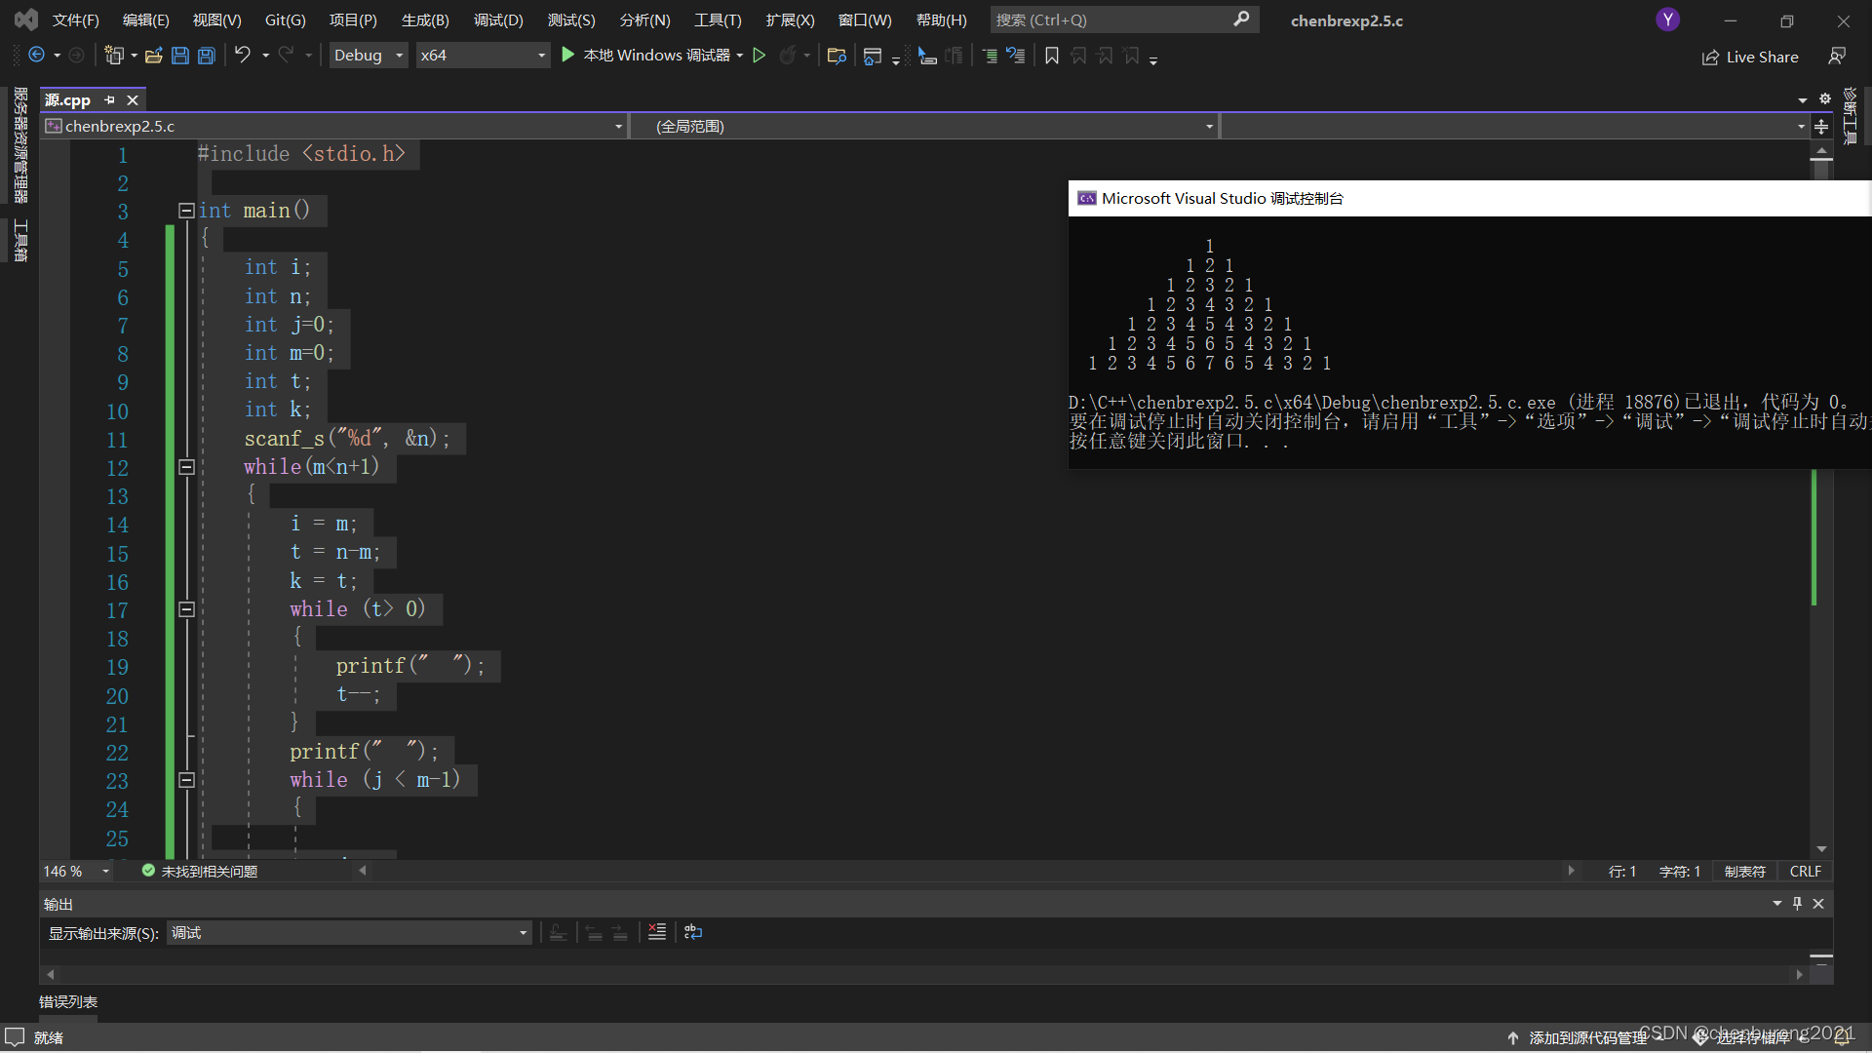The height and width of the screenshot is (1053, 1872).
Task: Click the Visual Studio logo icon
Action: 26,19
